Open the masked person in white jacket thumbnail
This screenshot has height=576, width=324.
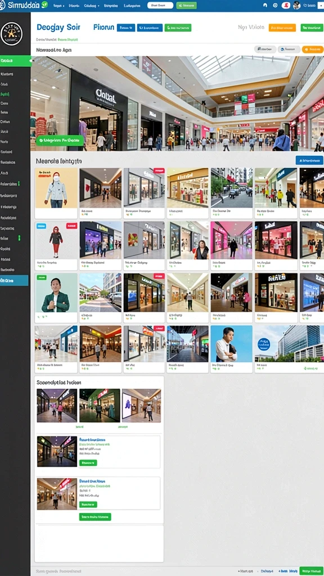point(56,188)
